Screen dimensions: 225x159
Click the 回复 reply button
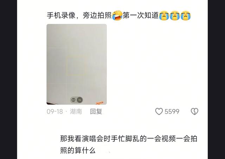click(96, 112)
